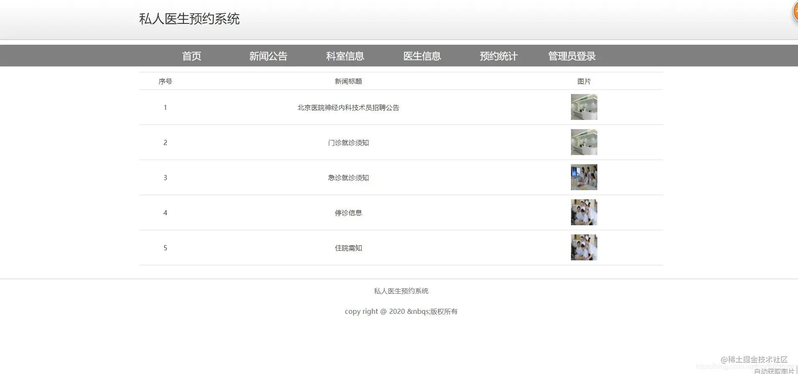Viewport: 798px width, 374px height.
Task: Click the copy right 2020 版权所有 footer line
Action: tap(401, 311)
